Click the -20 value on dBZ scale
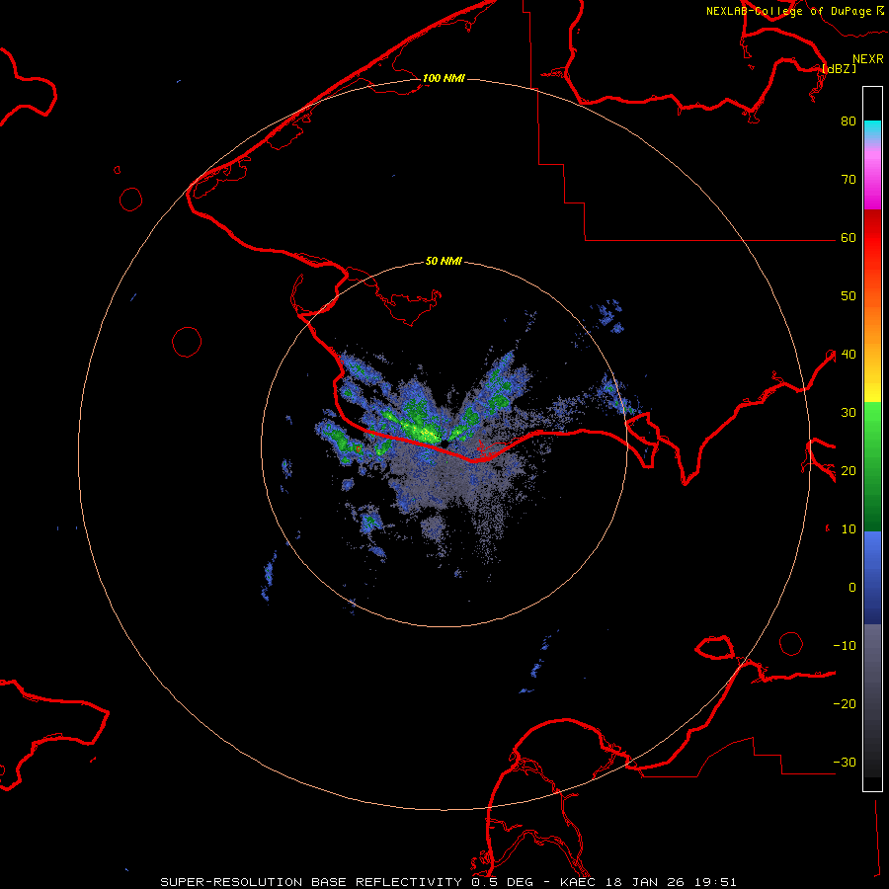 click(x=845, y=704)
